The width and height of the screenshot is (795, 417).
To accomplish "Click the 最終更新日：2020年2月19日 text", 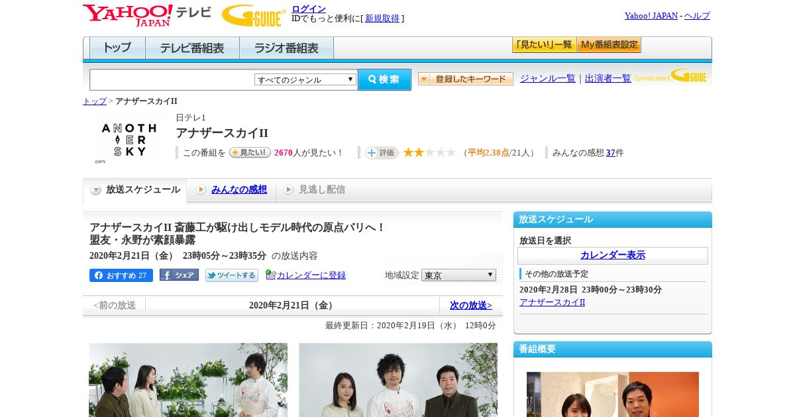I will 411,326.
